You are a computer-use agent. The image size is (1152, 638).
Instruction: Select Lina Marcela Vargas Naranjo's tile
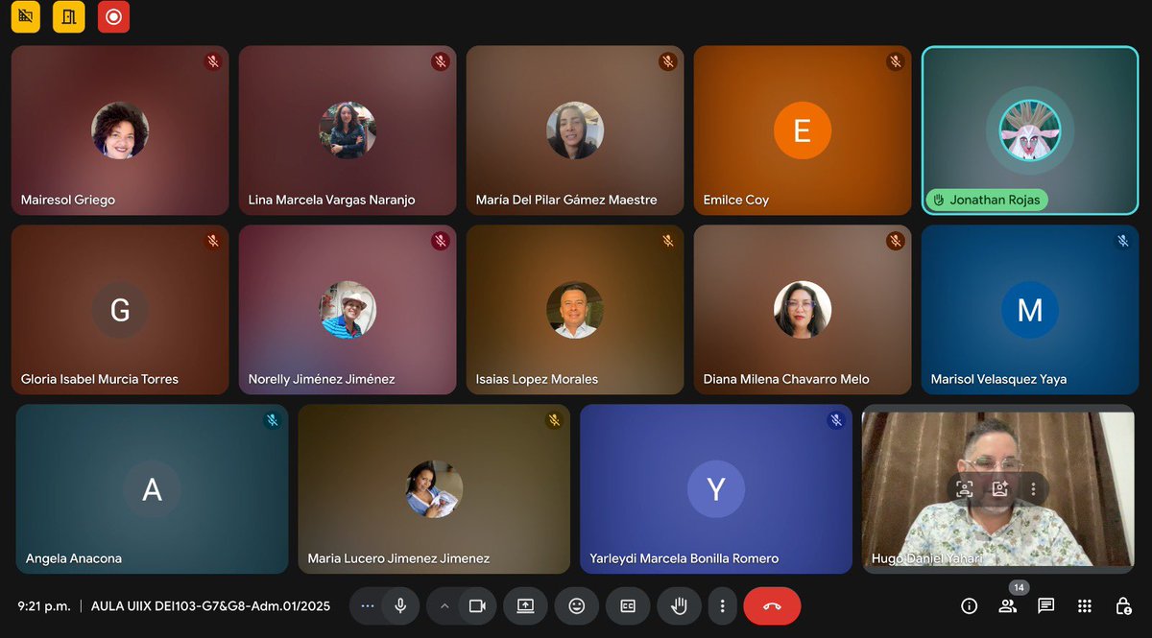[x=348, y=130]
